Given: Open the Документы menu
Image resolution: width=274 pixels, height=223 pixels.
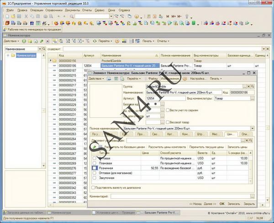Looking at the screenshot, I should point(72,10).
